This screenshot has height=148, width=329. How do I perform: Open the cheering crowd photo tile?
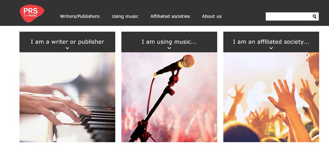click(x=271, y=97)
